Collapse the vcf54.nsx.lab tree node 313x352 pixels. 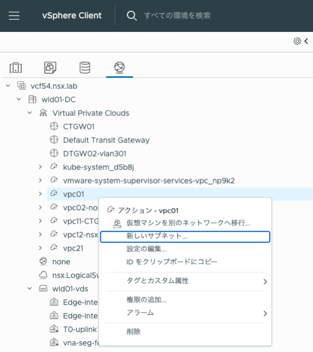click(x=8, y=86)
